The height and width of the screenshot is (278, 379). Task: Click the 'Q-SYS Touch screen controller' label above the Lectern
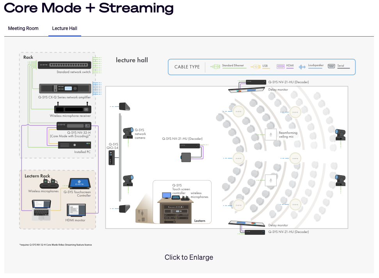[x=181, y=189]
